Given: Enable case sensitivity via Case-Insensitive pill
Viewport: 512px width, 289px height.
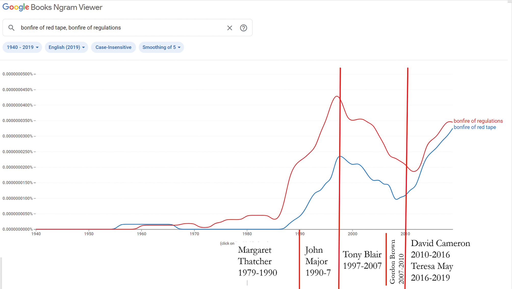Looking at the screenshot, I should click(x=113, y=47).
